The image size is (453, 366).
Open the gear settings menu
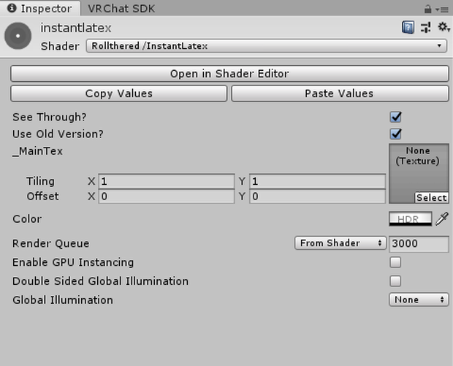point(444,27)
